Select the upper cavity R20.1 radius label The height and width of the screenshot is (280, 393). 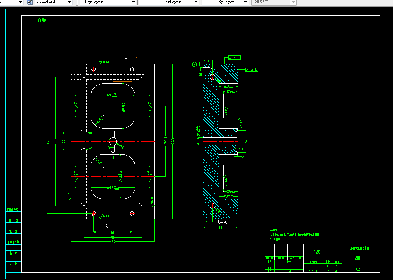[x=100, y=119]
